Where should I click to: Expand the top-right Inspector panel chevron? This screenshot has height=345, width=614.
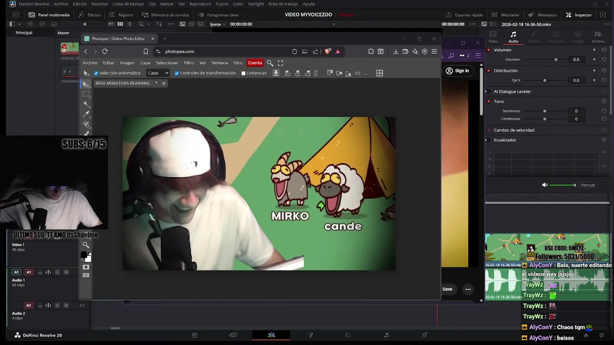(x=603, y=15)
